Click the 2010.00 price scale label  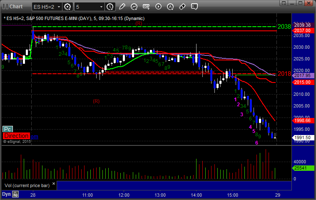coord(301,94)
